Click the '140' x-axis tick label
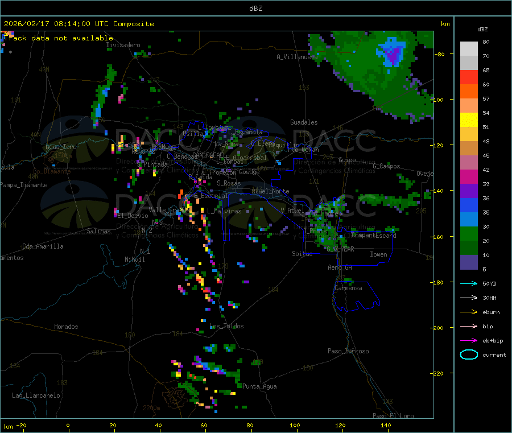The image size is (512, 433). coord(386,425)
